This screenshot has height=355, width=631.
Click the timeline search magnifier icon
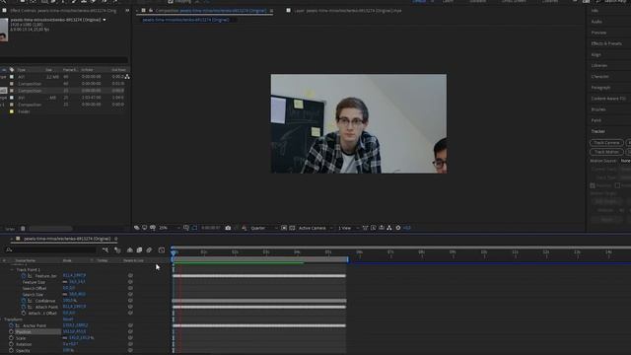coord(9,249)
